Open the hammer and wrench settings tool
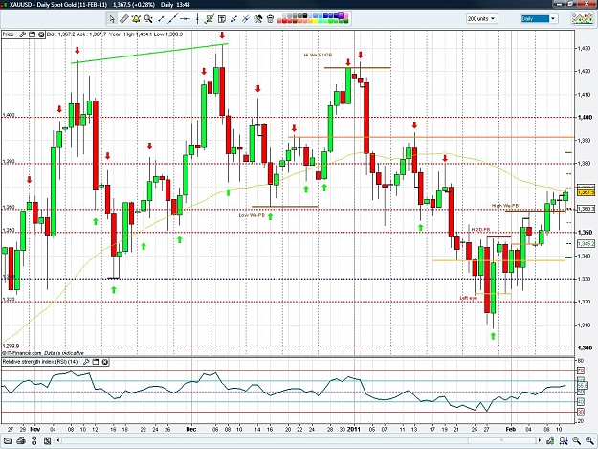598x449 pixels. 258,19
